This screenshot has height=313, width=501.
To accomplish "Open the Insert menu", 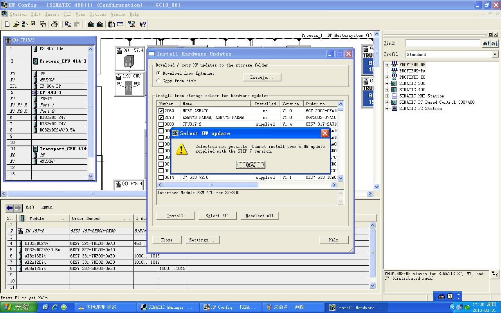I will [52, 14].
